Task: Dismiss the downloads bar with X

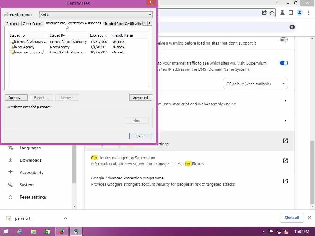Action: [309, 218]
